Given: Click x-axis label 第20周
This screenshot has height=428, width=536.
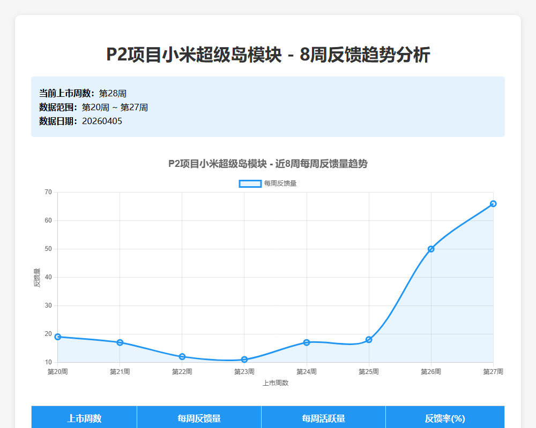Looking at the screenshot, I should point(58,372).
